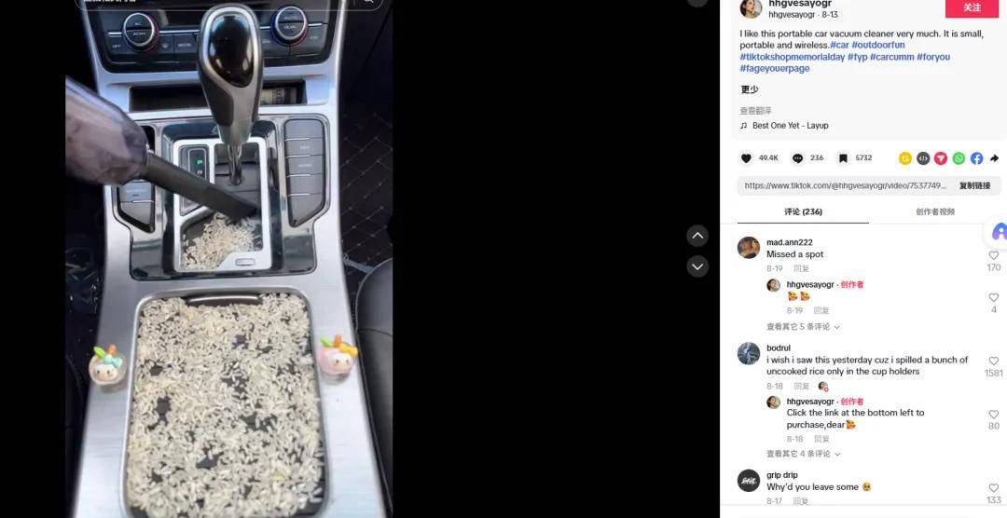
Task: Expand 4 more replies under bodrul's comment
Action: point(803,454)
